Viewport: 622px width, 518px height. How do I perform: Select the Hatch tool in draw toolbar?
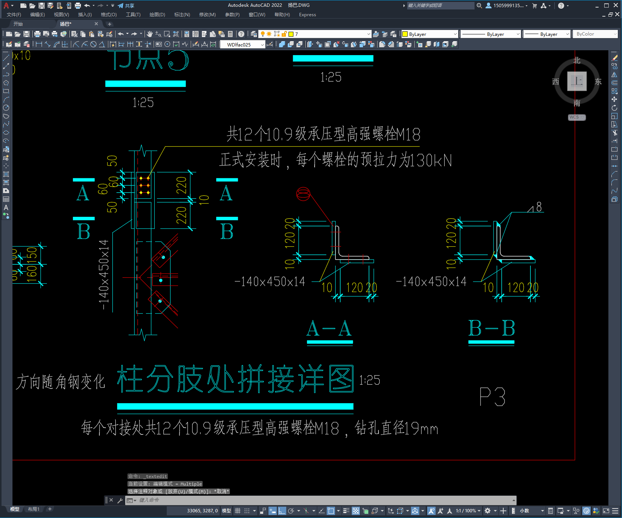[6, 174]
